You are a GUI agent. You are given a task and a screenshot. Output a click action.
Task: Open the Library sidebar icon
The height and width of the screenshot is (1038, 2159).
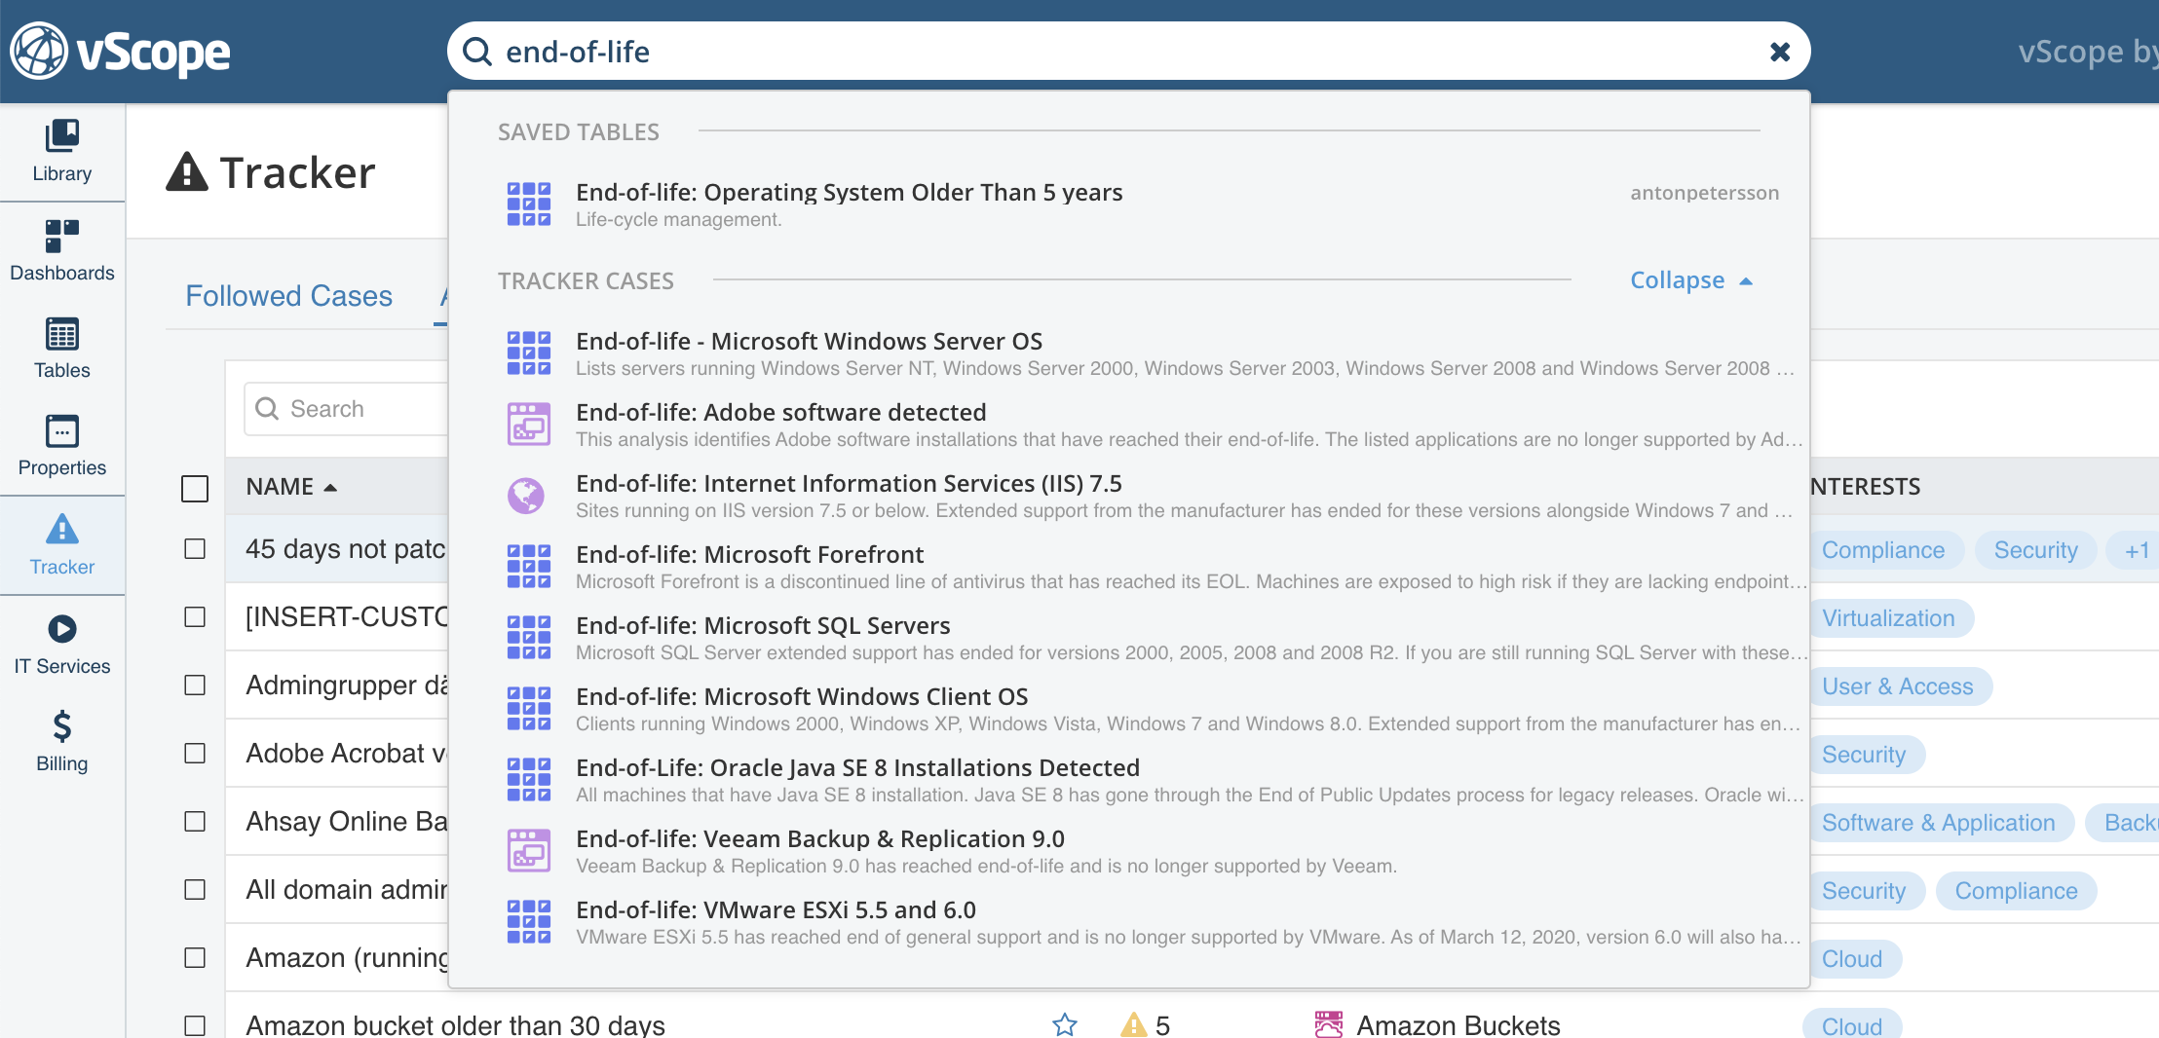pos(62,136)
